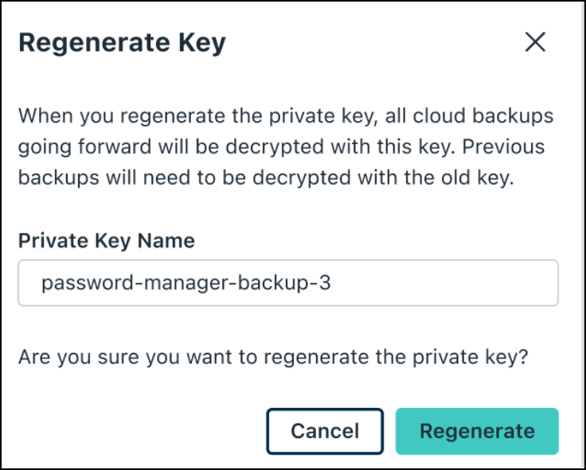Click the 'password-manager-backup-3' text in field
The height and width of the screenshot is (470, 586).
(186, 282)
